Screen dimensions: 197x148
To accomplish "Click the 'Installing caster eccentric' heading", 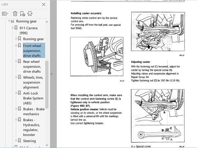I will [86, 13].
